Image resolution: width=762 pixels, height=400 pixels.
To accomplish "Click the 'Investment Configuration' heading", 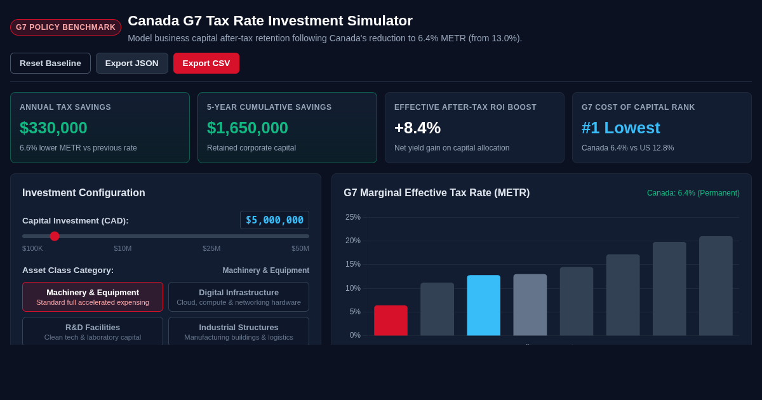I will click(x=84, y=193).
